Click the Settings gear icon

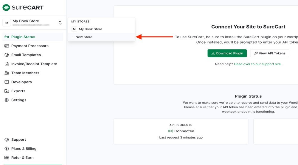point(7,100)
